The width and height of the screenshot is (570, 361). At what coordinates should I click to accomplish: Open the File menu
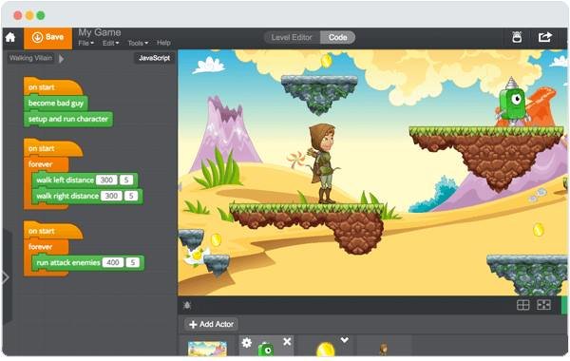(x=86, y=43)
